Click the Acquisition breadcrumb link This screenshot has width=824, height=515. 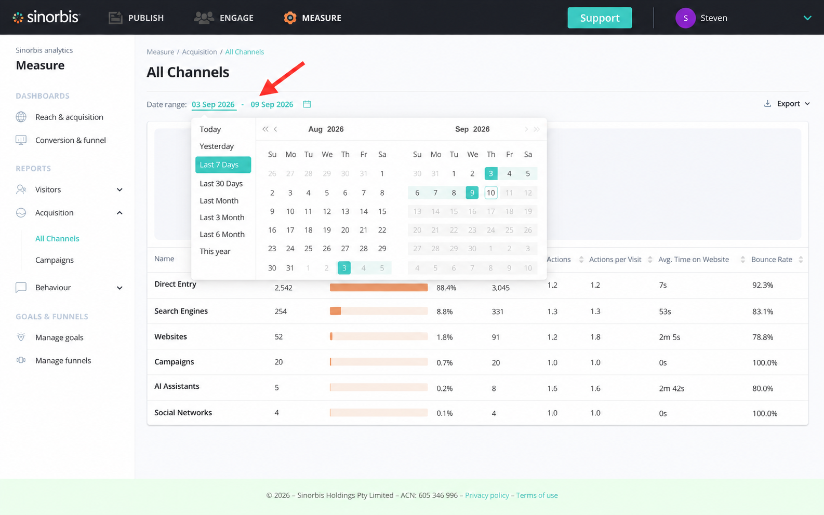click(x=200, y=52)
